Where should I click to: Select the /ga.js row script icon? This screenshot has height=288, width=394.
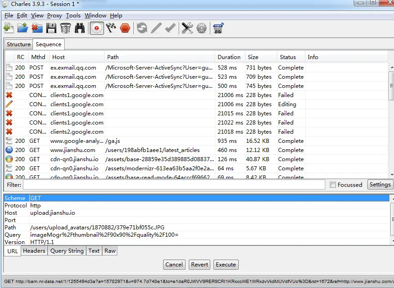9,141
